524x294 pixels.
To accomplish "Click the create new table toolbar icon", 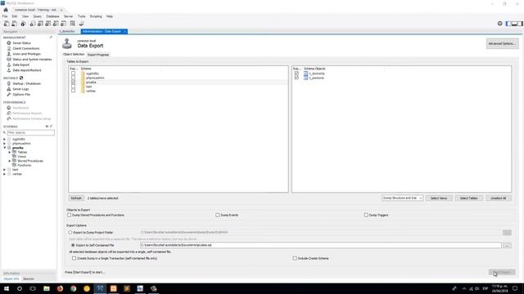I will coord(40,24).
